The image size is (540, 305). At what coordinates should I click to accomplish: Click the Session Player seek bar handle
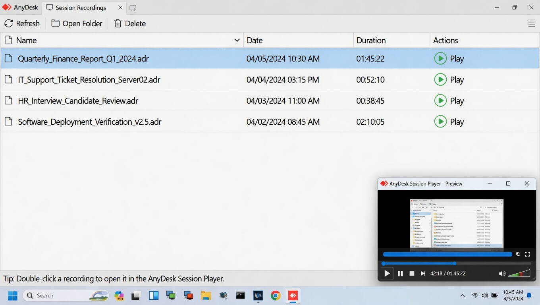click(455, 263)
